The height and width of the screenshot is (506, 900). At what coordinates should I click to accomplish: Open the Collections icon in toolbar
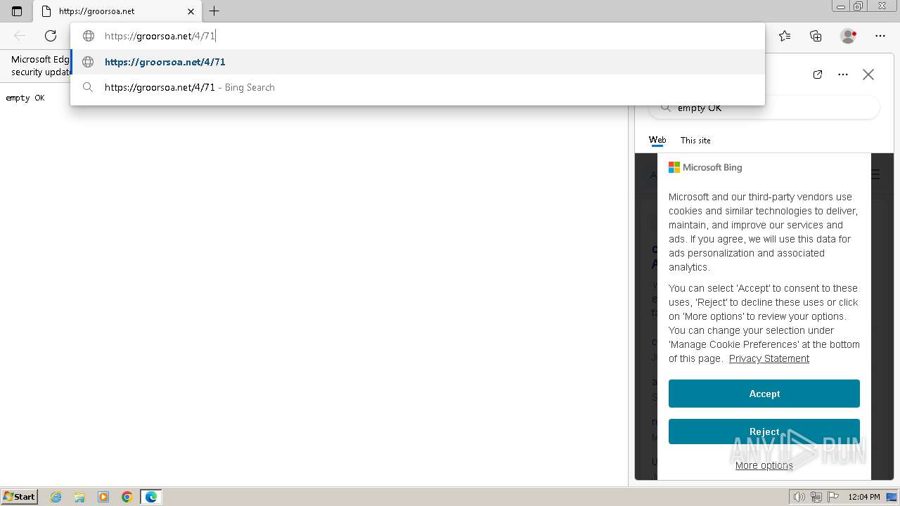[x=816, y=36]
